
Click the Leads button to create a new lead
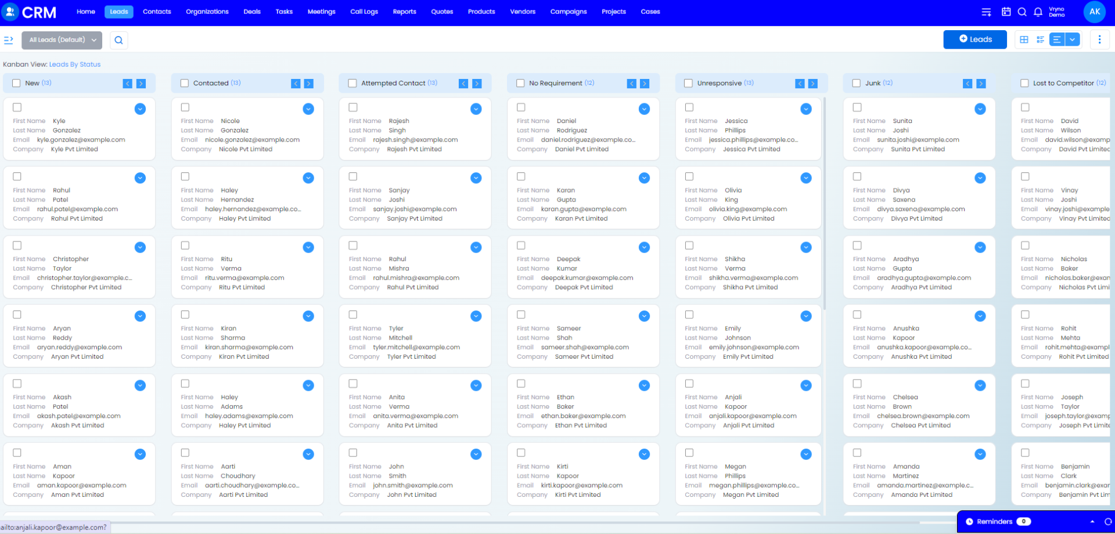coord(974,39)
